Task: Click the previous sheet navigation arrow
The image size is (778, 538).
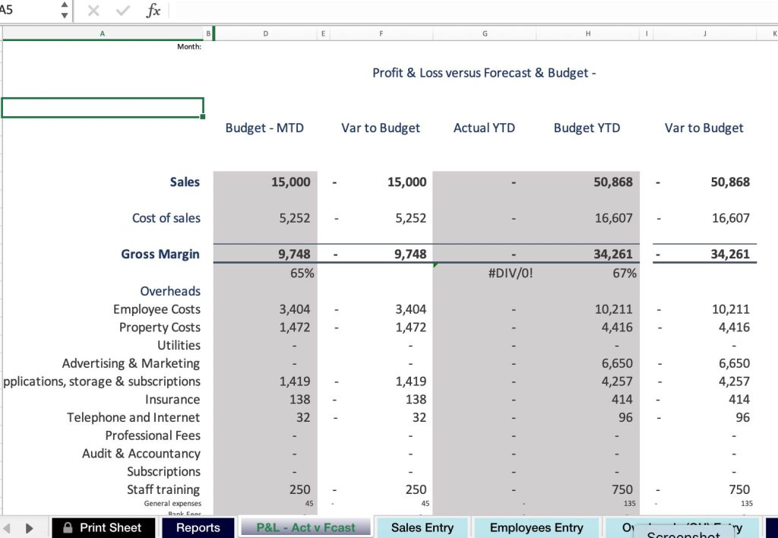Action: [9, 527]
